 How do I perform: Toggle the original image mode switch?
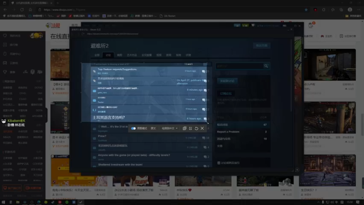[133, 128]
